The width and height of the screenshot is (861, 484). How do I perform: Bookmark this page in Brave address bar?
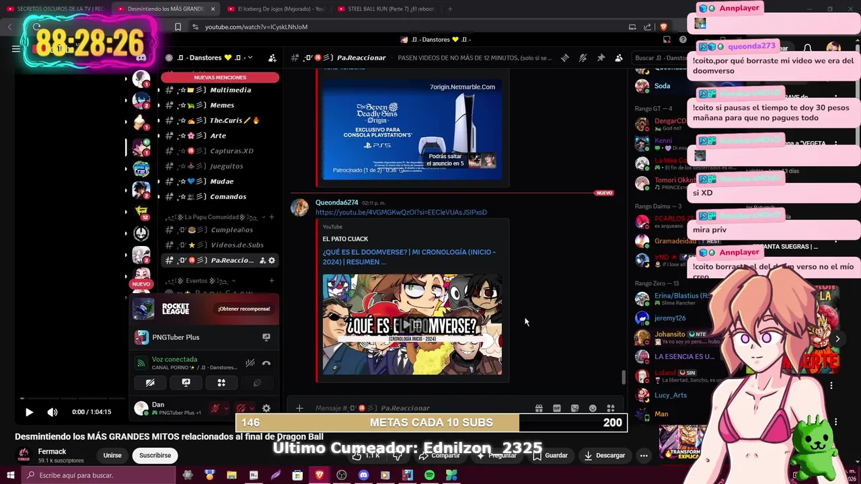click(178, 27)
